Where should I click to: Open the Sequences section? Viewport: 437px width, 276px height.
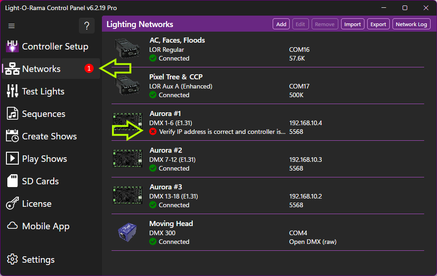click(x=44, y=113)
